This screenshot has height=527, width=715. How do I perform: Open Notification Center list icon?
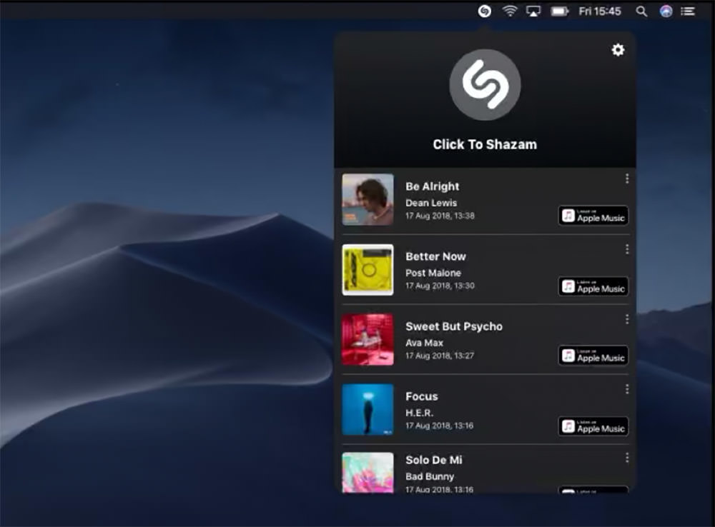pyautogui.click(x=688, y=11)
